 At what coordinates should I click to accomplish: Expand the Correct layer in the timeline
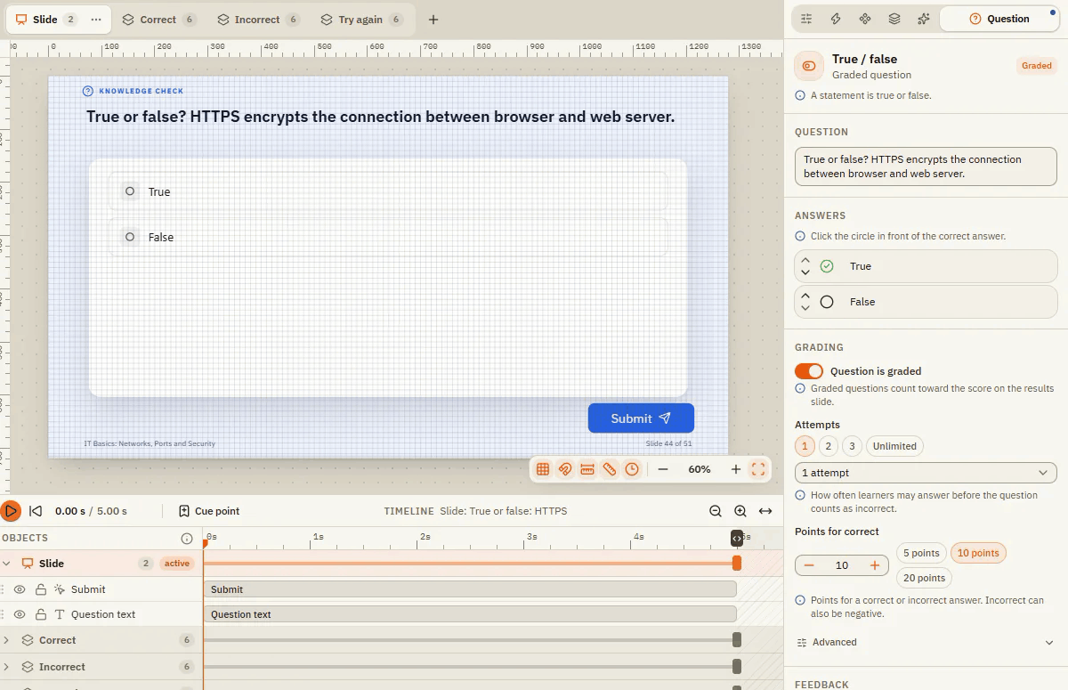[x=7, y=640]
